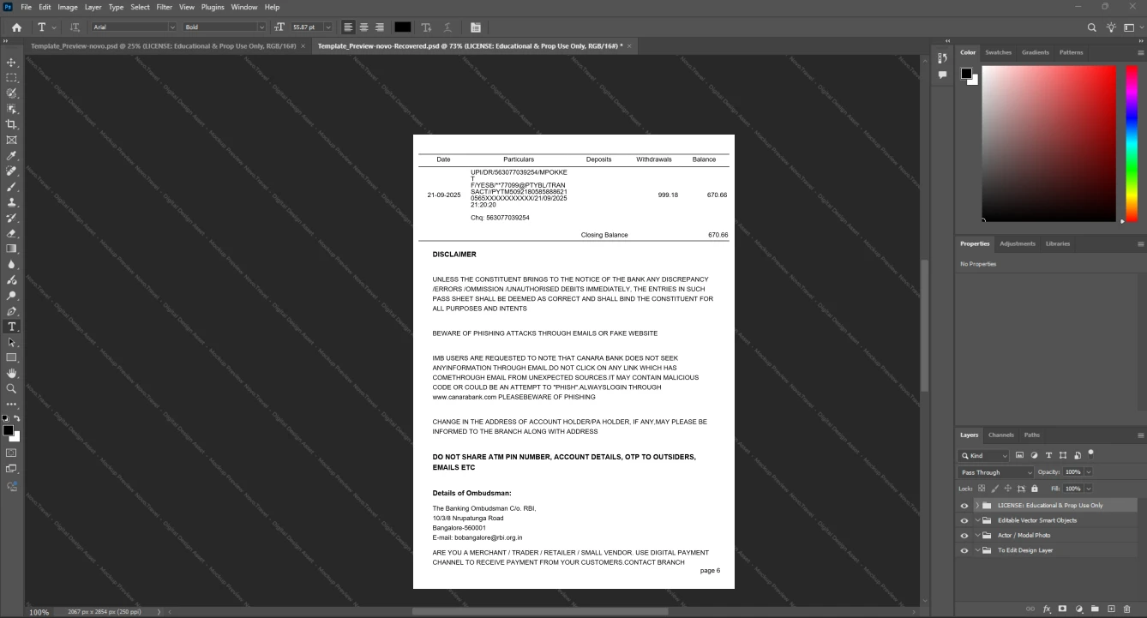Select the Gradient tool

[x=11, y=249]
